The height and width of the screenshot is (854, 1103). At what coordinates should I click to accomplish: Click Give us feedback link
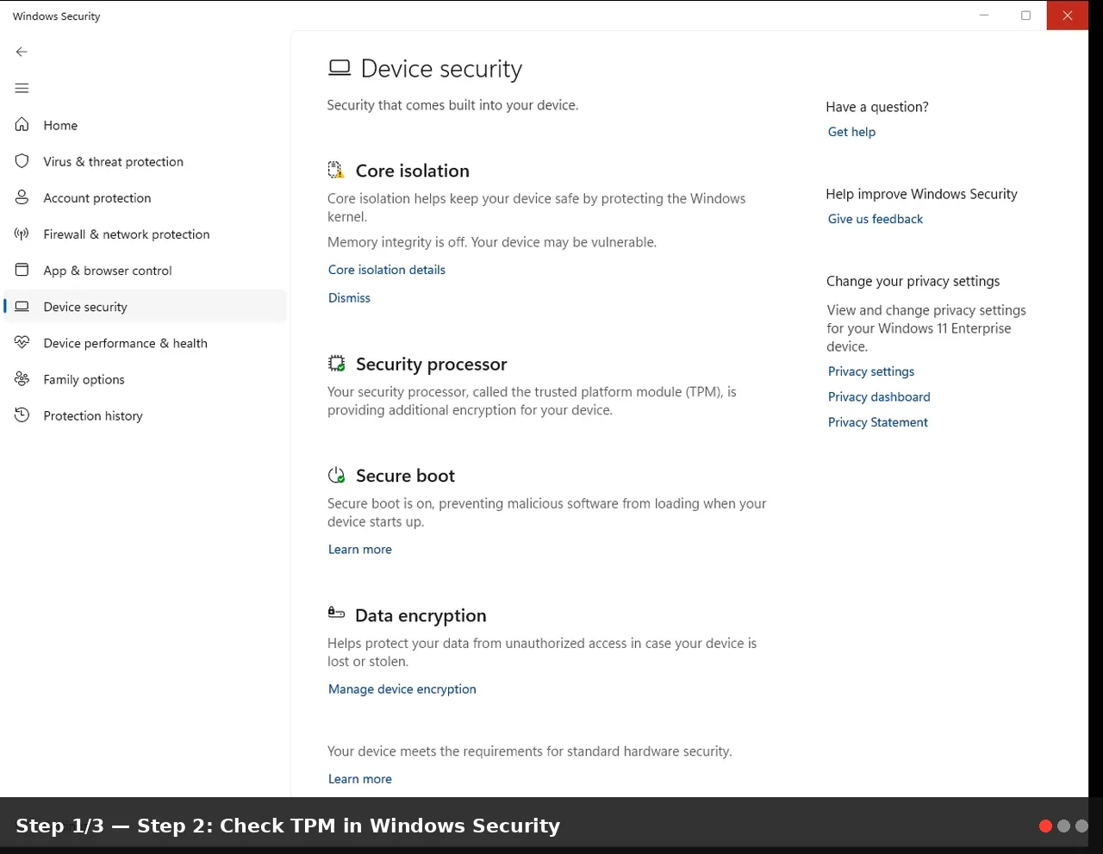[876, 219]
